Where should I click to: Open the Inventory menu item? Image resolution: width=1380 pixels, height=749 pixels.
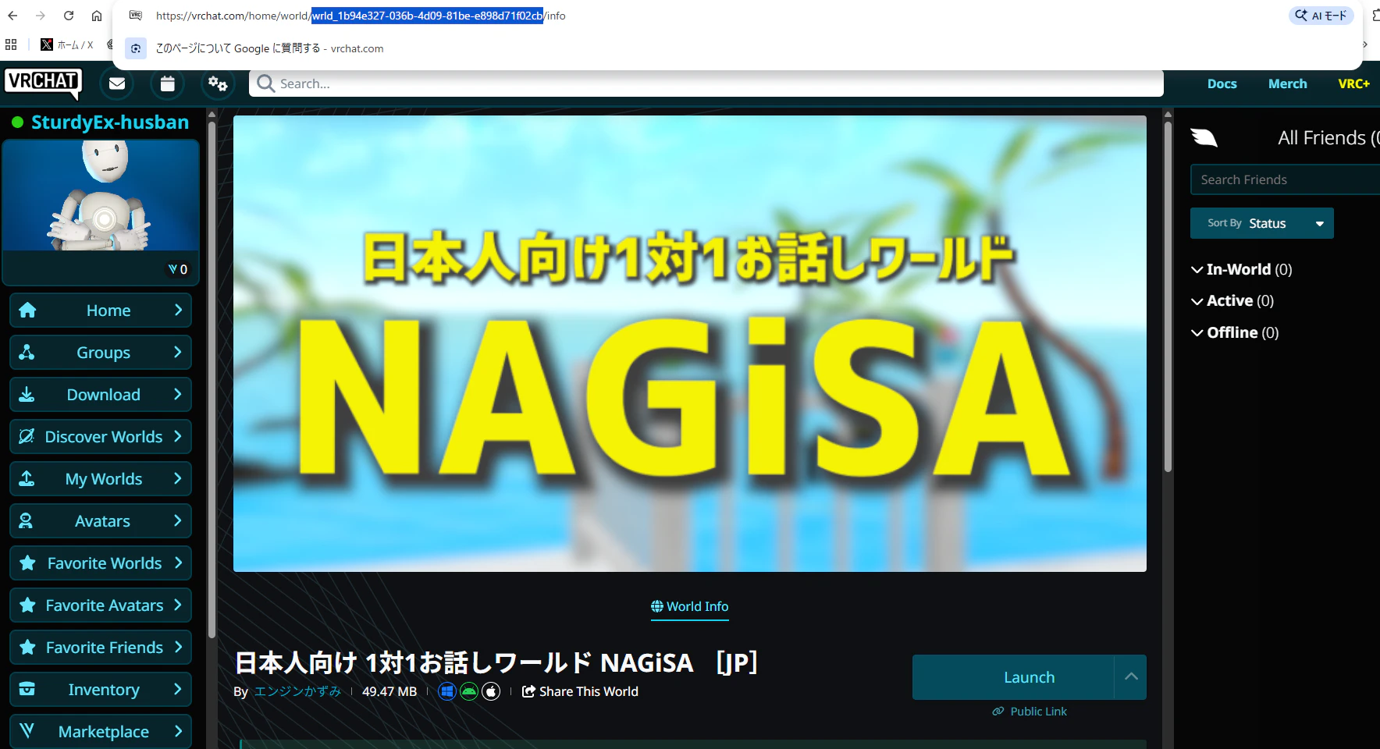point(101,689)
